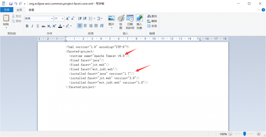
Task: Redo using the quick access toolbar arrow
Action: pos(20,3)
